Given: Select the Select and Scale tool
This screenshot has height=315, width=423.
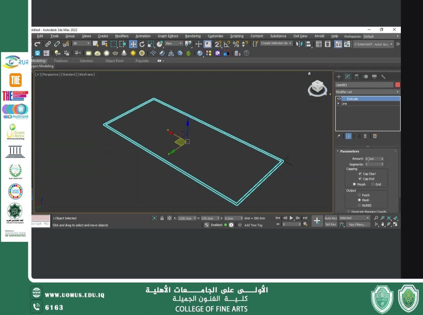Looking at the screenshot, I should (151, 44).
